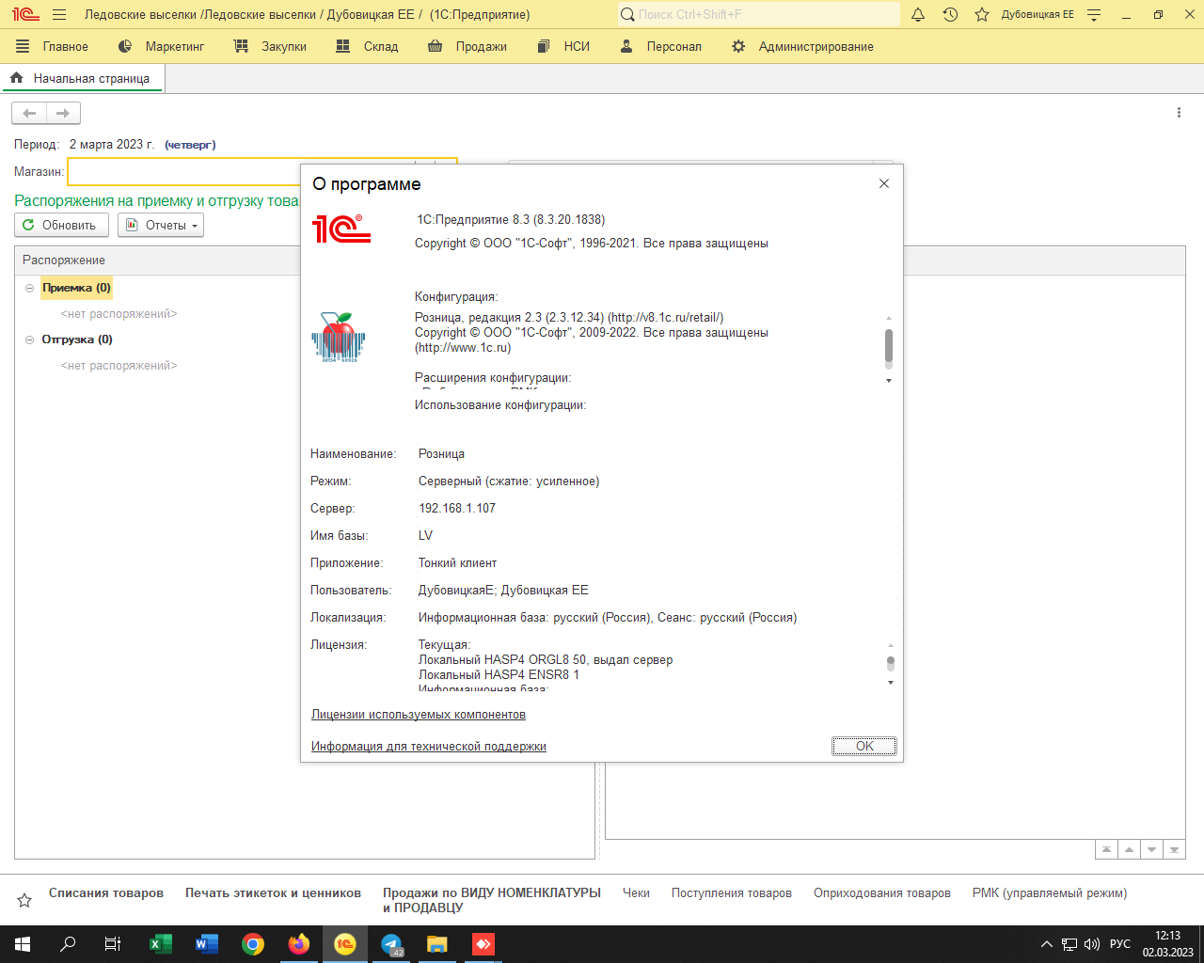
Task: Collapse the Приемка (0) tree group
Action: [x=29, y=288]
